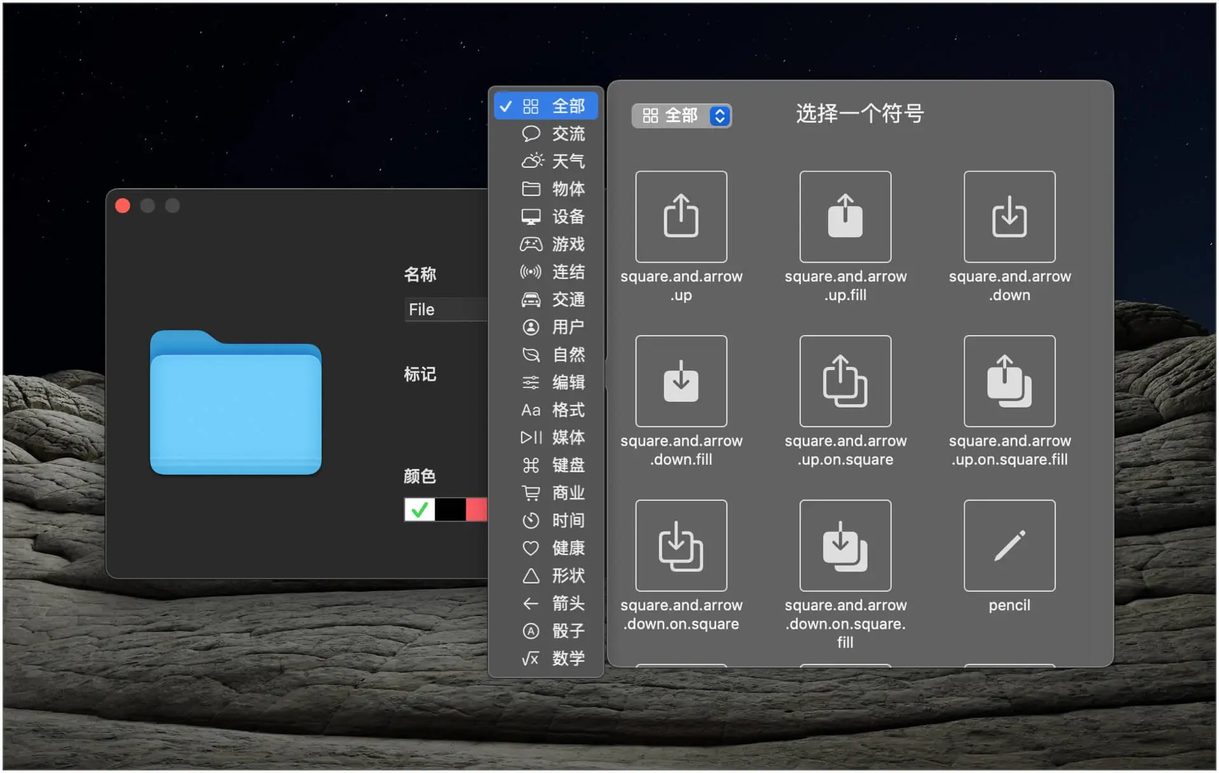Select the square.and.arrow.down.on.square.fill symbol
Viewport: 1219px width, 773px height.
click(x=845, y=545)
